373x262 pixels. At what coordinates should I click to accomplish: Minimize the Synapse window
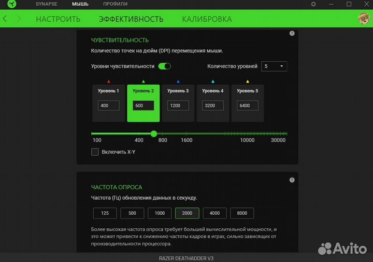click(331, 4)
